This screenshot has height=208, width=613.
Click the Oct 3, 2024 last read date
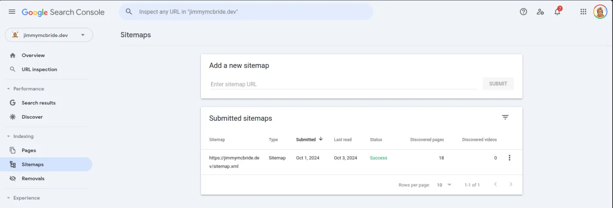click(x=345, y=158)
